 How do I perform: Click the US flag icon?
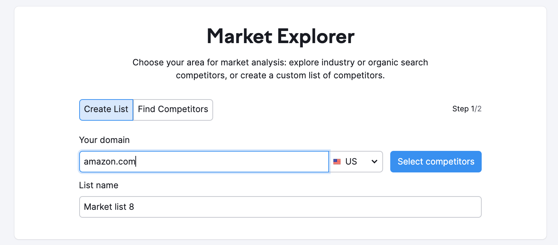pyautogui.click(x=337, y=162)
